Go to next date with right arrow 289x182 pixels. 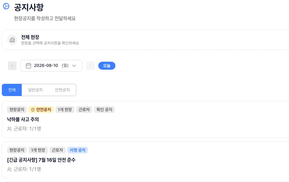click(x=90, y=66)
